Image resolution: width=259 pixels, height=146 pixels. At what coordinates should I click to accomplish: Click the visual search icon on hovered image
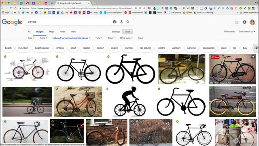pyautogui.click(x=253, y=57)
